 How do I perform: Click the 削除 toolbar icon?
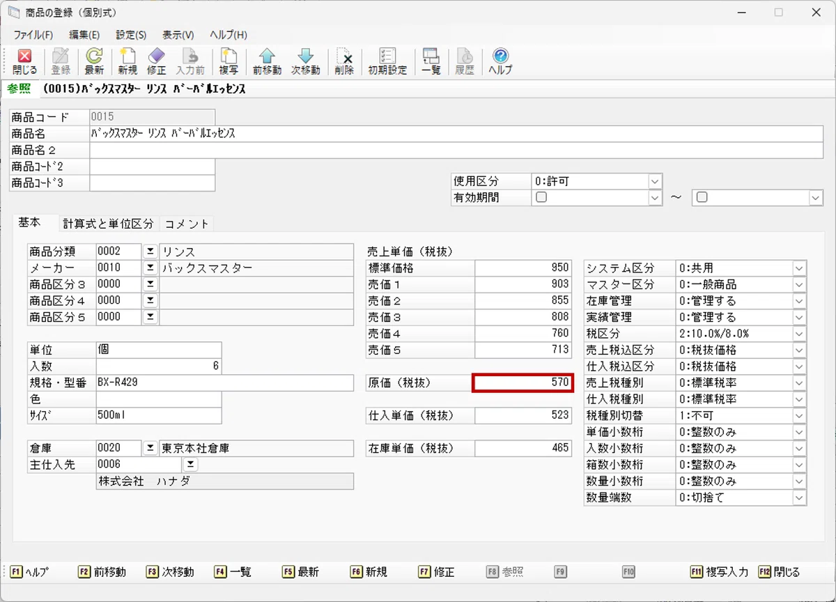coord(344,62)
